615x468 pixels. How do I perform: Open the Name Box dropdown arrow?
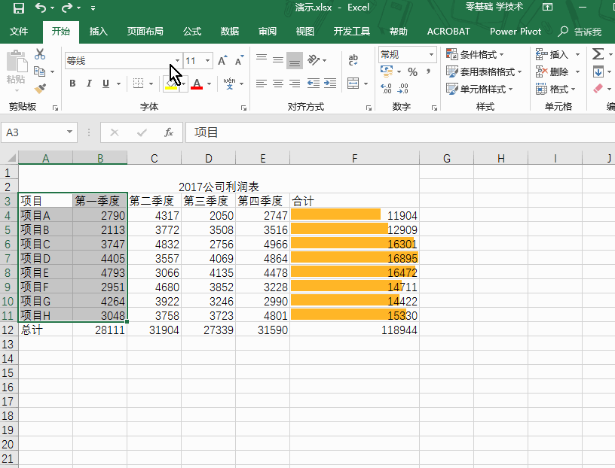[69, 132]
